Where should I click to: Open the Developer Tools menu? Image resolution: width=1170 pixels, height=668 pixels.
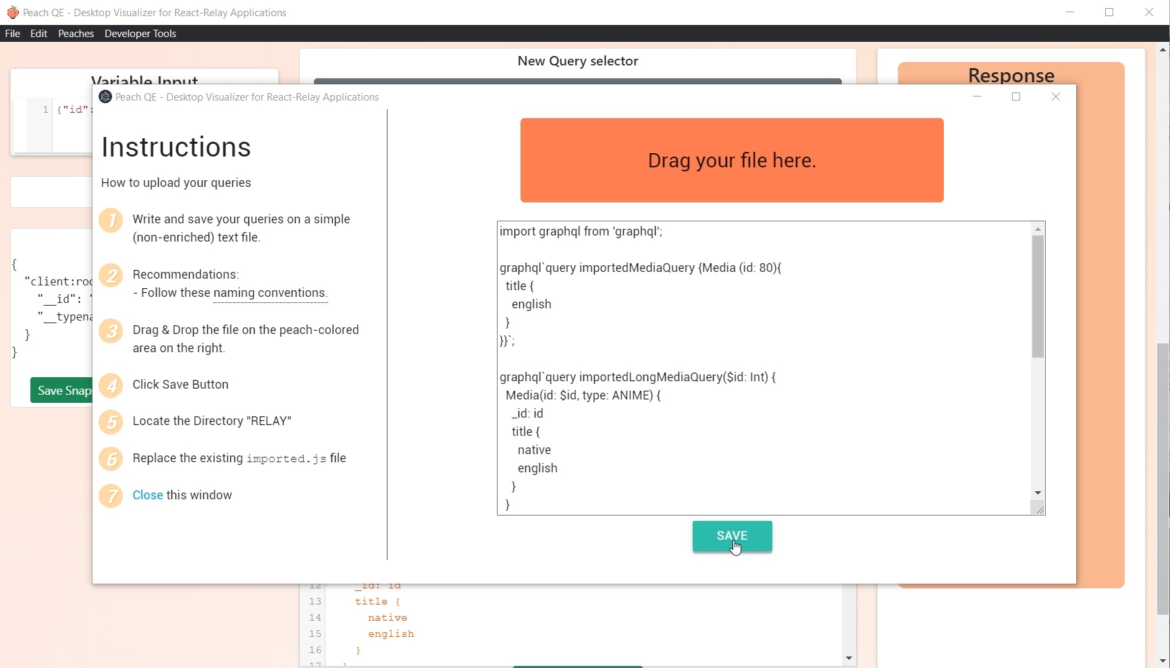pos(140,34)
